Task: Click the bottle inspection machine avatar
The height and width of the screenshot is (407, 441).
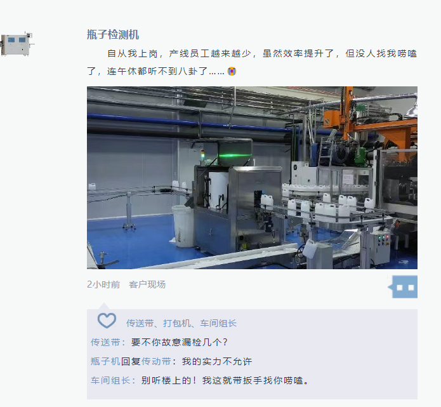Action: click(x=17, y=44)
